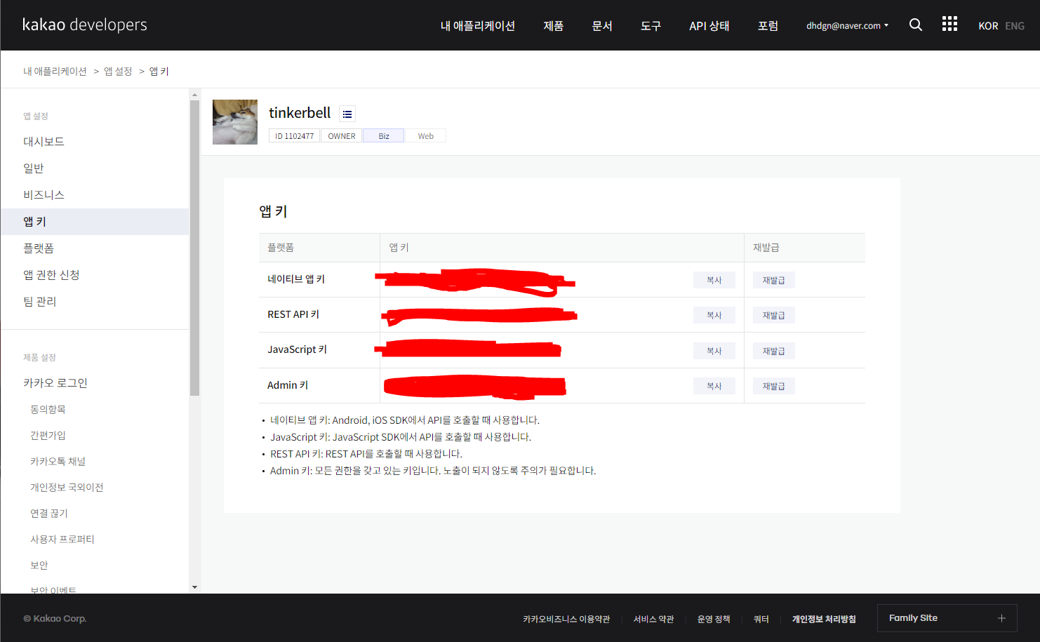Open the nine-dot services grid icon

coord(949,24)
